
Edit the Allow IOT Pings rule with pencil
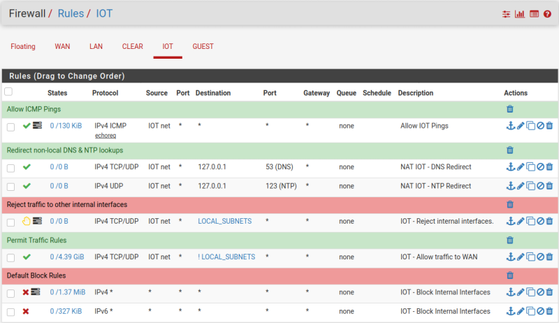point(521,126)
